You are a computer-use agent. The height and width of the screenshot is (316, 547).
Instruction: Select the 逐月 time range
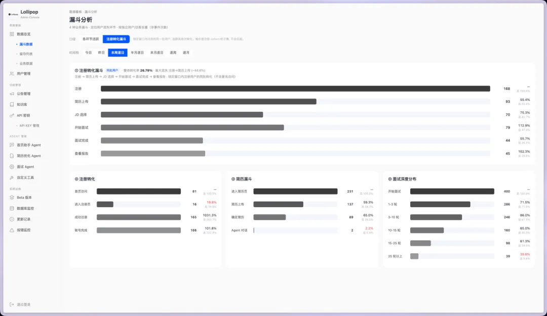click(x=186, y=53)
